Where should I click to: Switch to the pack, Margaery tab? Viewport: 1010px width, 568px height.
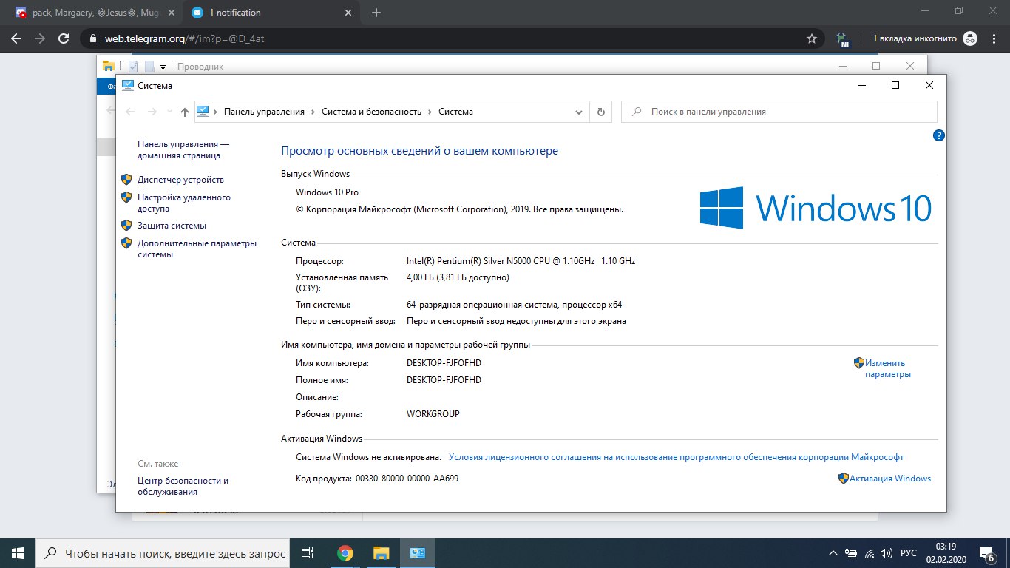[x=95, y=13]
